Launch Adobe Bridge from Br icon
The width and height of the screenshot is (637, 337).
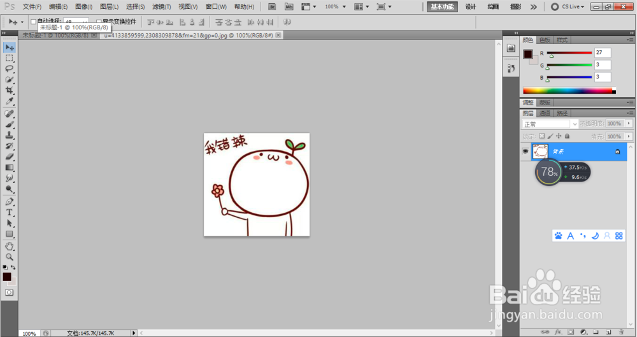[272, 6]
